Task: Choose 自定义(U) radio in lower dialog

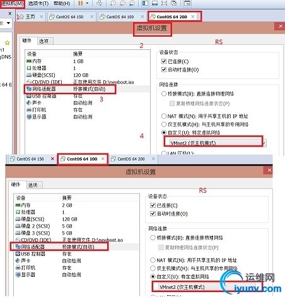Action: (x=153, y=276)
